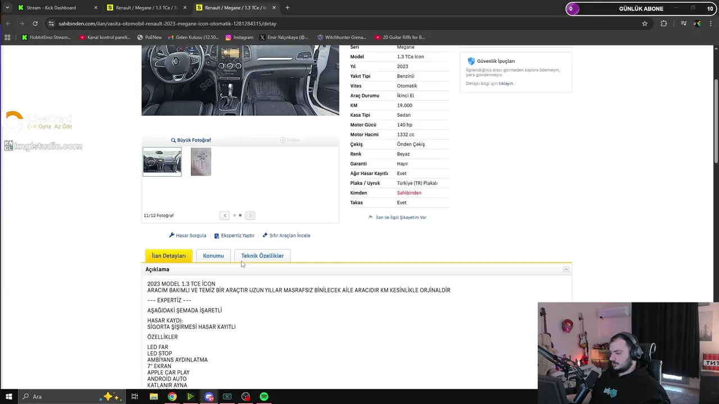Image resolution: width=719 pixels, height=404 pixels.
Task: Go to previous photo page arrow
Action: 225,215
